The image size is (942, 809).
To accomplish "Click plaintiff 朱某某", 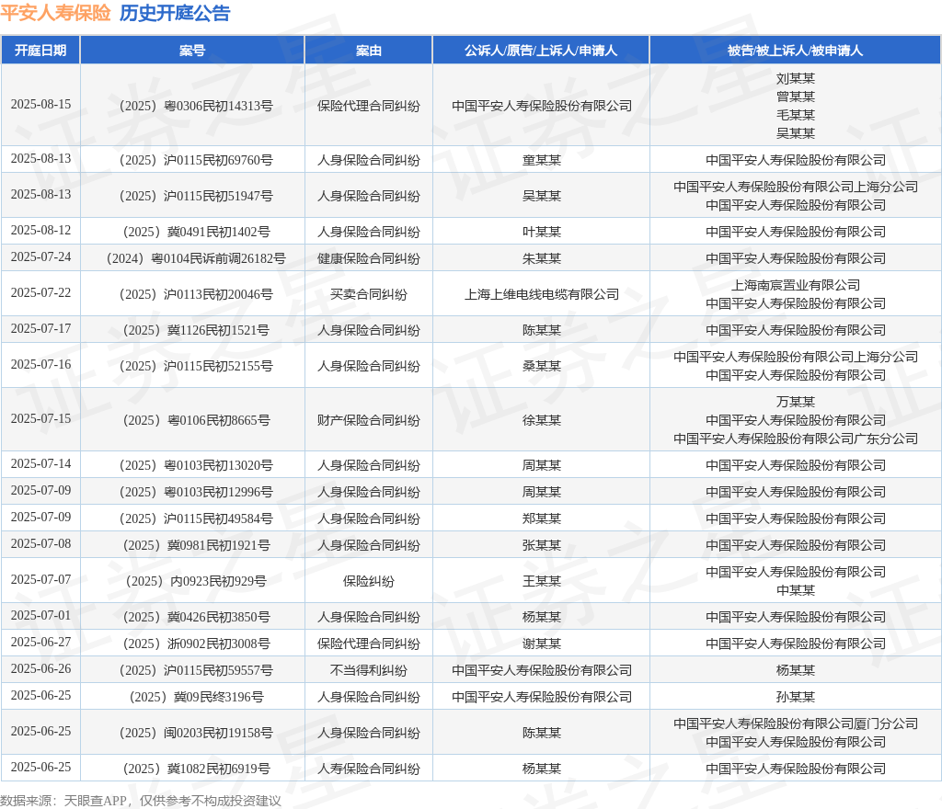I will (x=541, y=258).
